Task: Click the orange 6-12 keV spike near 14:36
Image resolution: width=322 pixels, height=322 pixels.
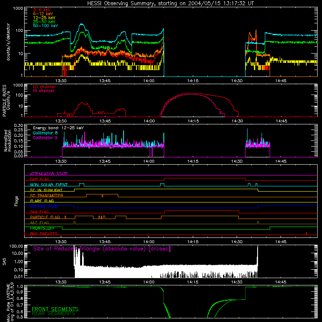Action: click(x=256, y=31)
